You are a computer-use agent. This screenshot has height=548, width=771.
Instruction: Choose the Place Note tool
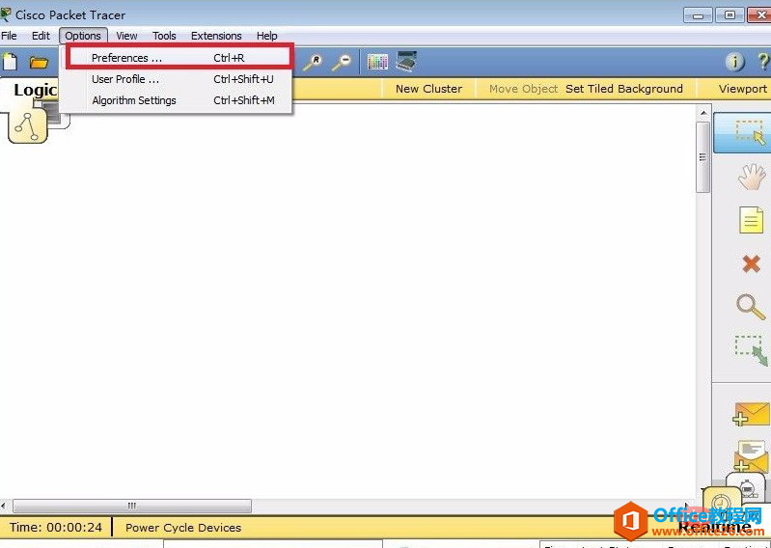pos(752,220)
